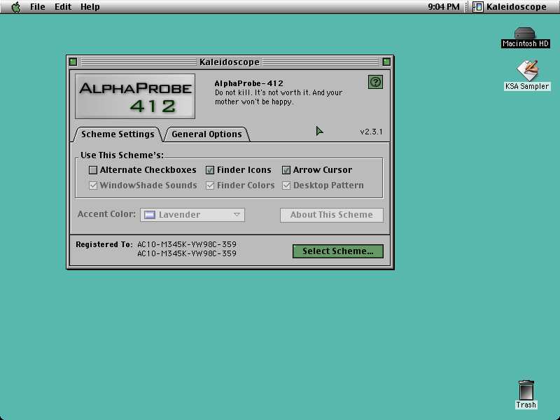This screenshot has width=560, height=420.
Task: Click the help question mark icon
Action: pyautogui.click(x=375, y=82)
